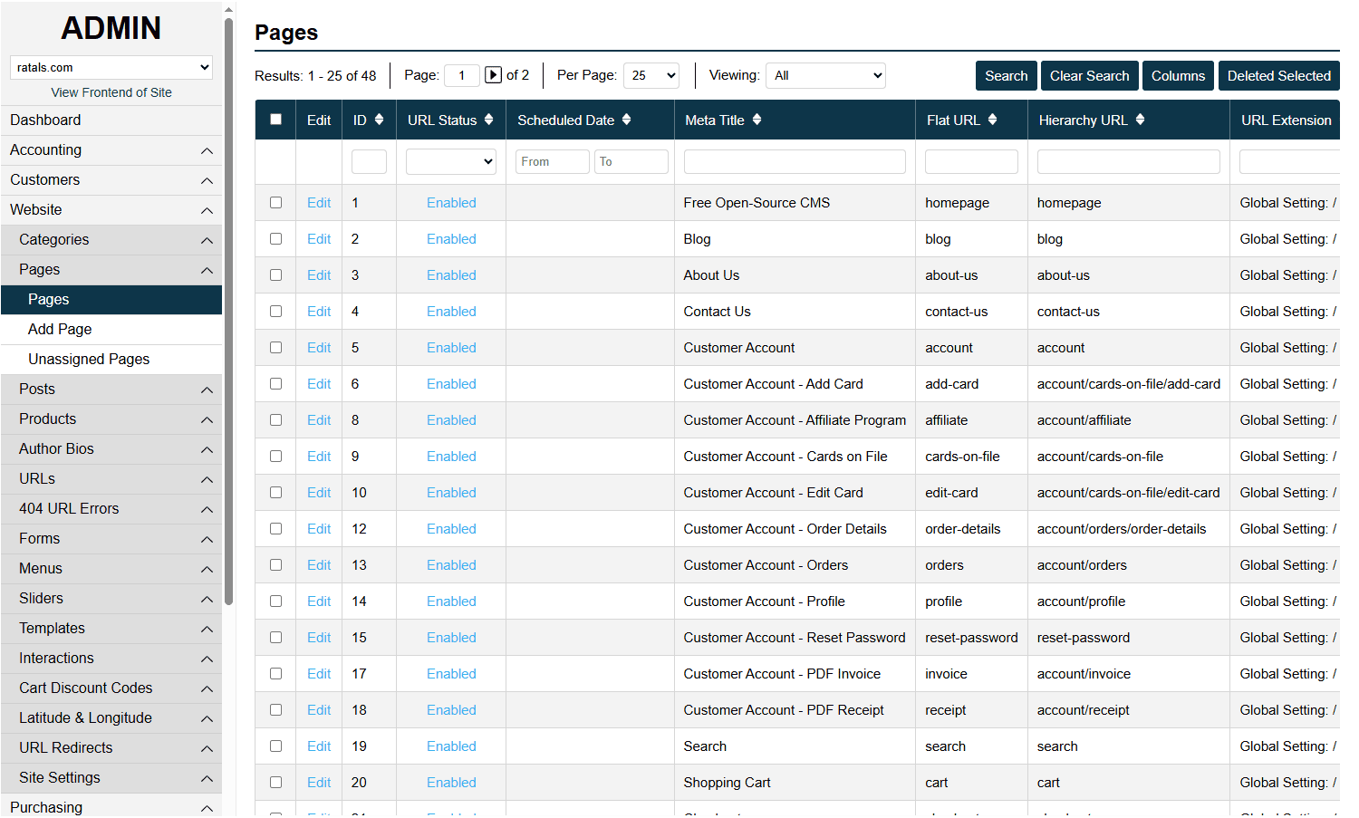This screenshot has width=1359, height=818.
Task: Sort by URL Status column arrows
Action: pyautogui.click(x=488, y=120)
